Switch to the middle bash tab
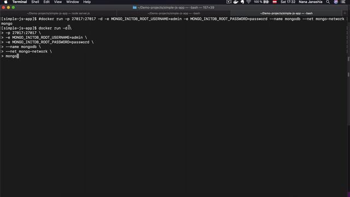 point(174,13)
